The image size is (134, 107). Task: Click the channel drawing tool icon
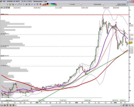click(27, 4)
